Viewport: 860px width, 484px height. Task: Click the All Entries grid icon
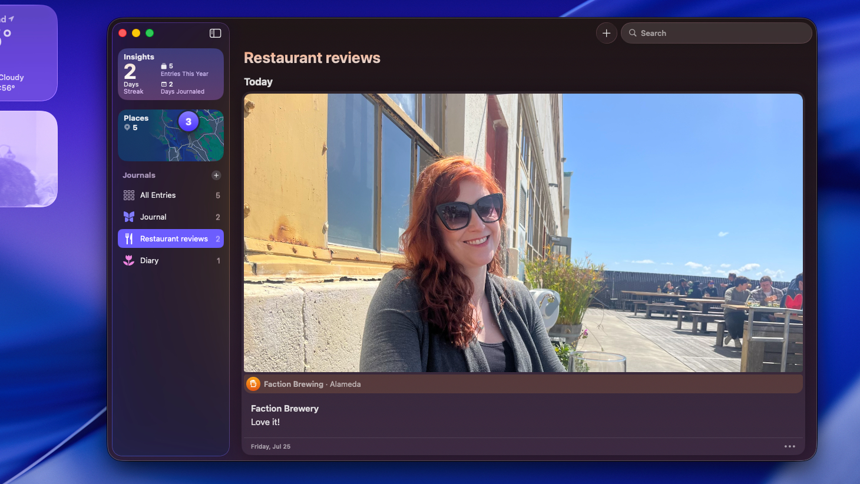(129, 195)
